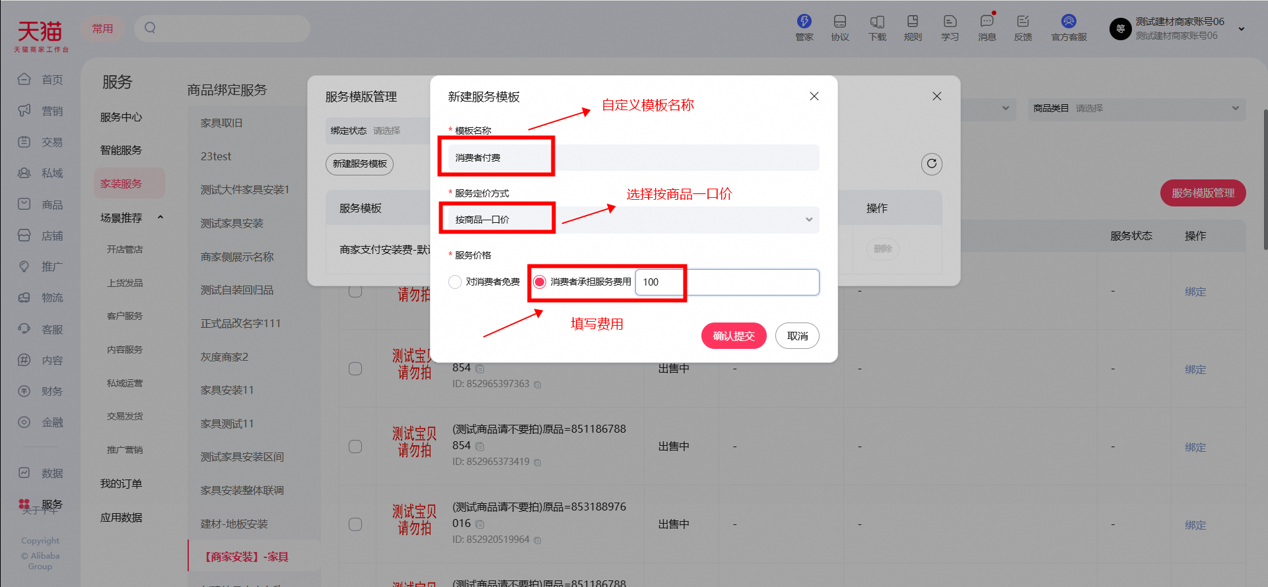Viewport: 1268px width, 587px height.
Task: Open 物流 in left sidebar
Action: [40, 297]
